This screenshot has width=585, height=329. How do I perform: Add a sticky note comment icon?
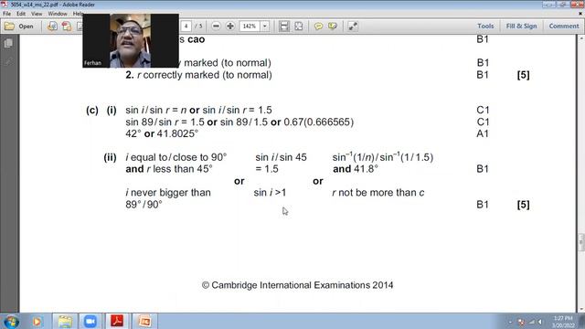318,27
